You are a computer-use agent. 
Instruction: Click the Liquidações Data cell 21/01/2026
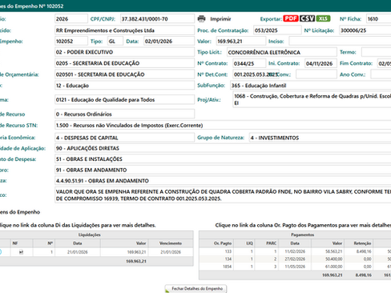(x=78, y=252)
